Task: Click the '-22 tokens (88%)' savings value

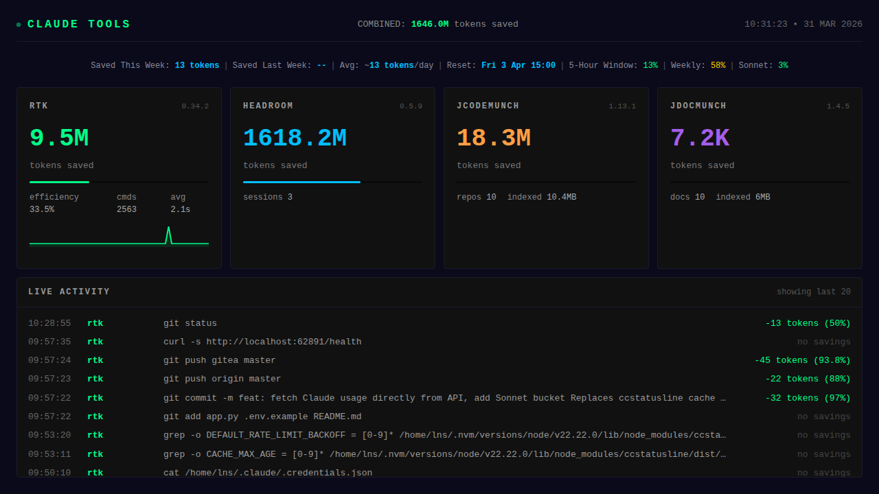Action: point(808,379)
